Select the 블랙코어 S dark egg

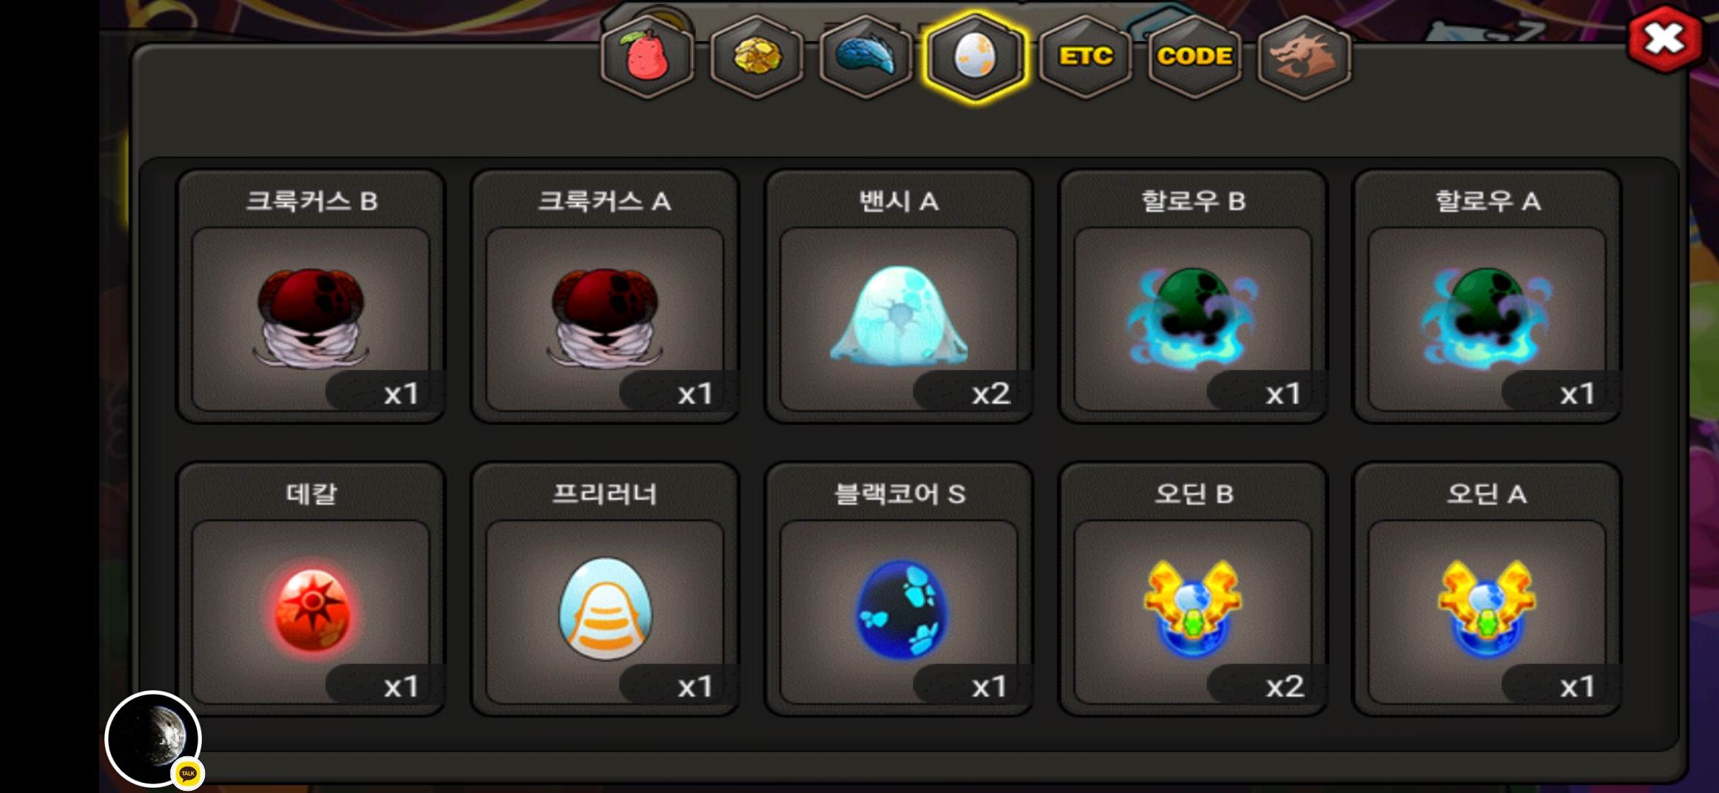coord(898,589)
